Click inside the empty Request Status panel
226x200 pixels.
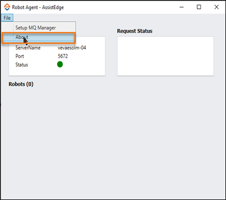[x=165, y=56]
